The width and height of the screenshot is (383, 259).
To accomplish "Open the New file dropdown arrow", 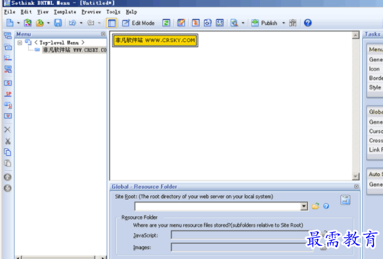I will (x=18, y=23).
